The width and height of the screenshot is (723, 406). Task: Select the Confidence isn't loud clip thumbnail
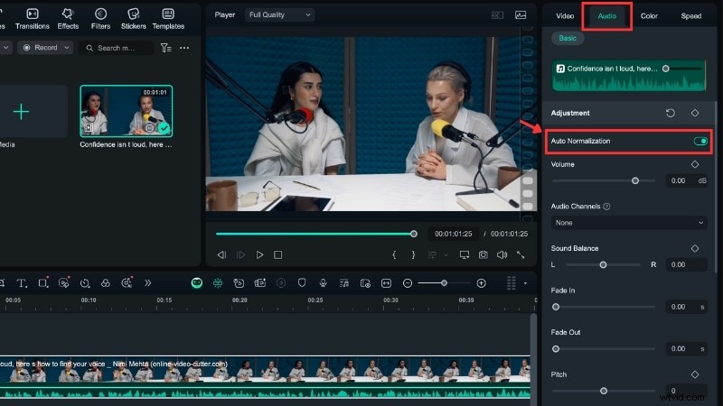click(126, 111)
